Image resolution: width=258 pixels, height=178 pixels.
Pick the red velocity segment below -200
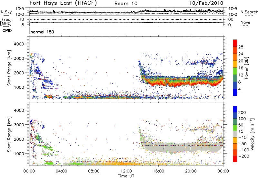pos(235,159)
